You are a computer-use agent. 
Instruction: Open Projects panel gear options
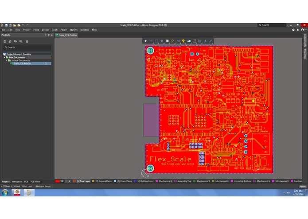click(27, 42)
